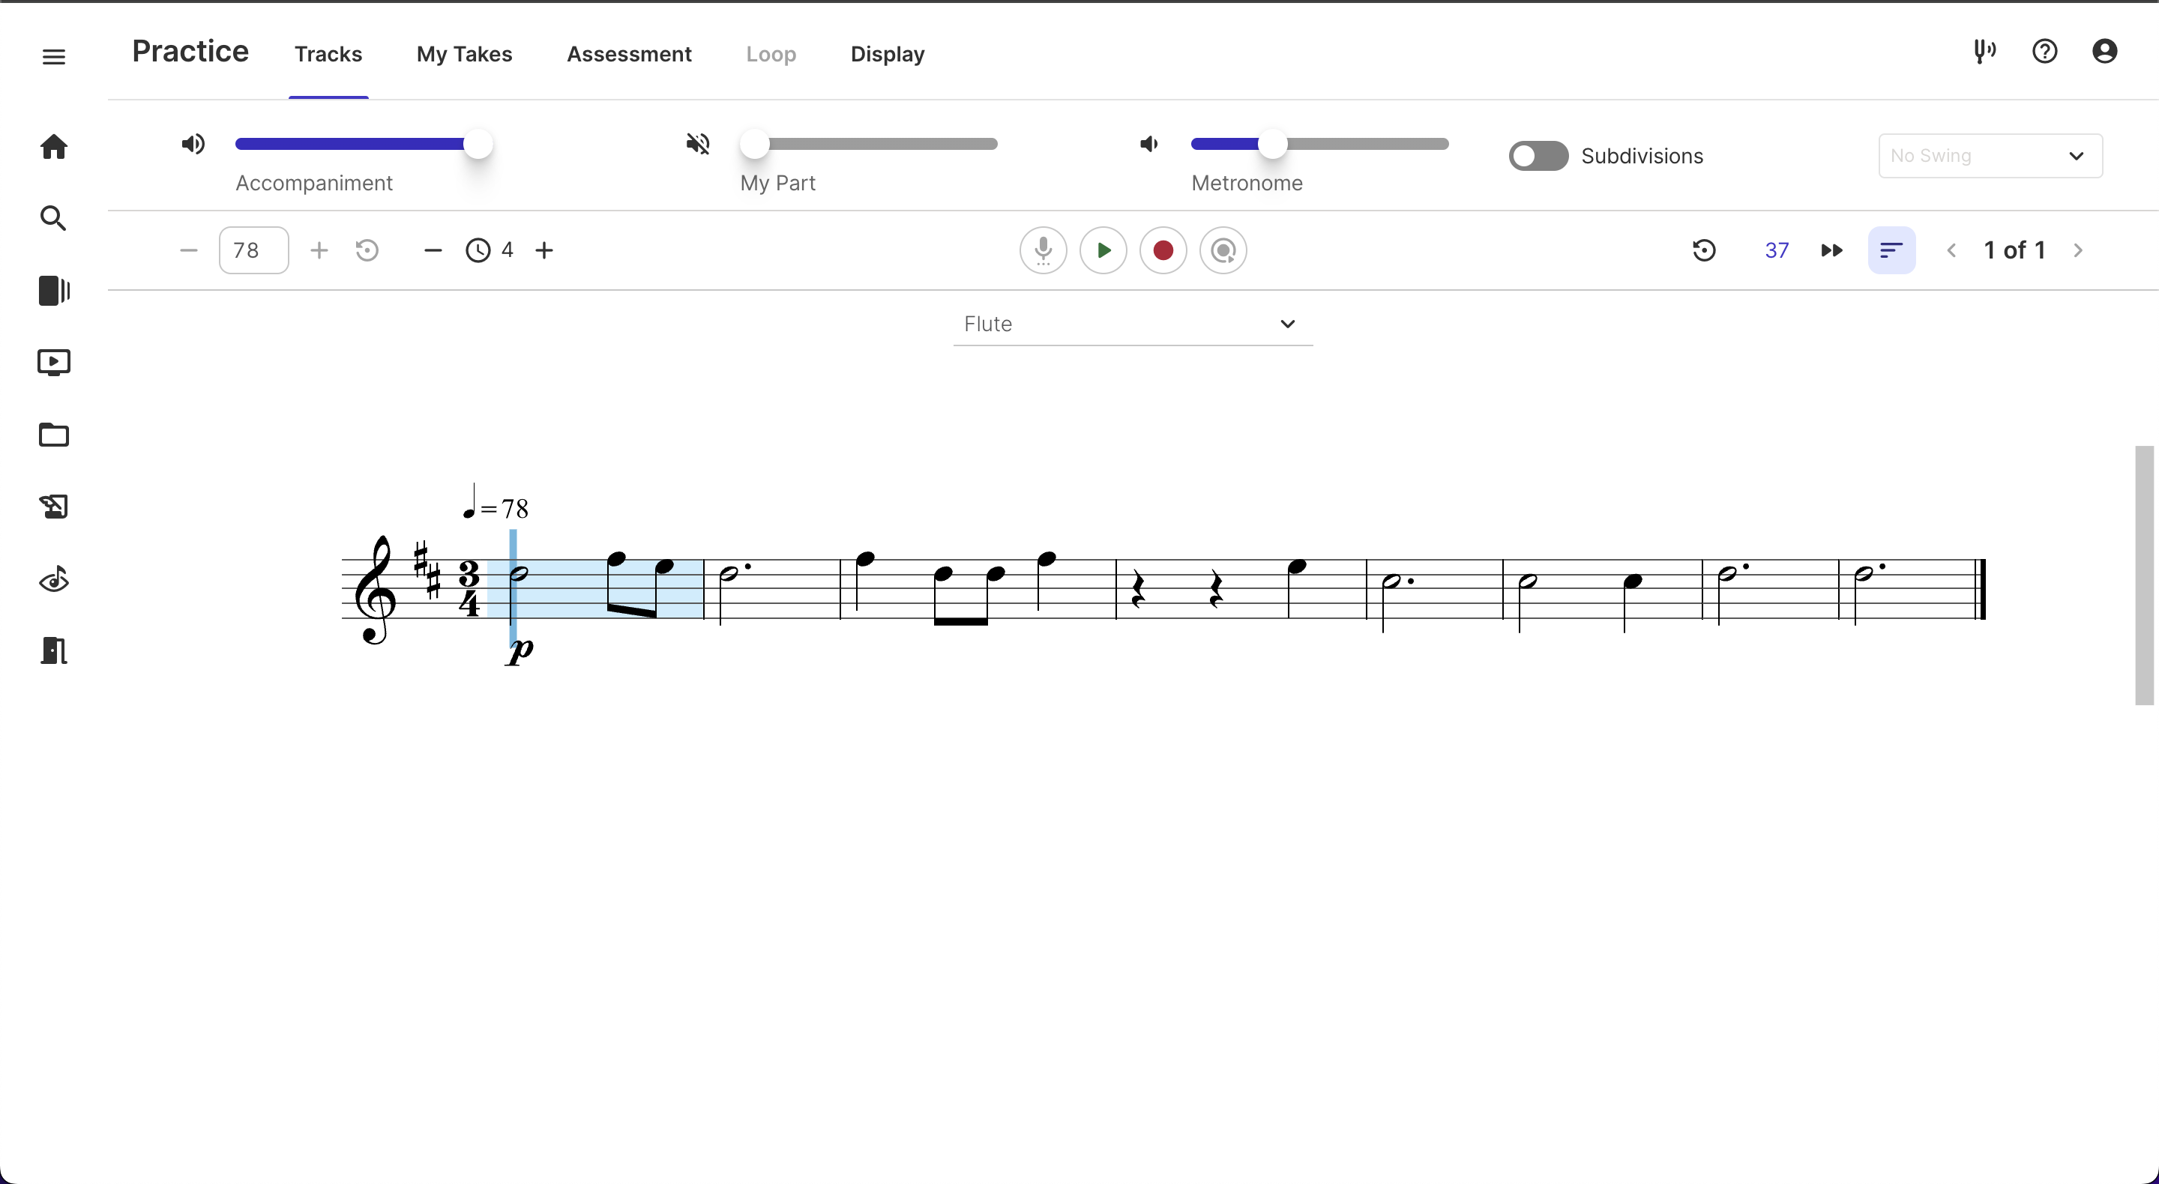
Task: Expand the No Swing dropdown
Action: click(1990, 156)
